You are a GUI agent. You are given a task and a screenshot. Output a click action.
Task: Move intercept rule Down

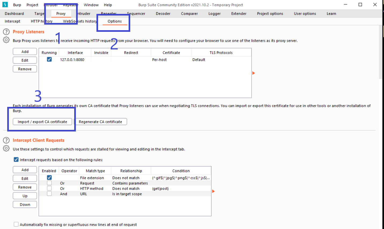coord(25,204)
